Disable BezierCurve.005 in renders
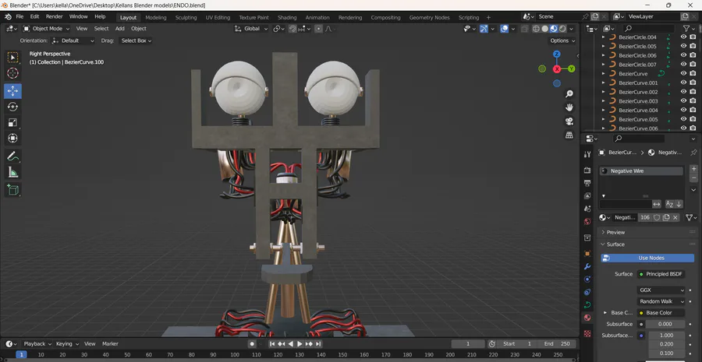702x362 pixels. pyautogui.click(x=693, y=119)
